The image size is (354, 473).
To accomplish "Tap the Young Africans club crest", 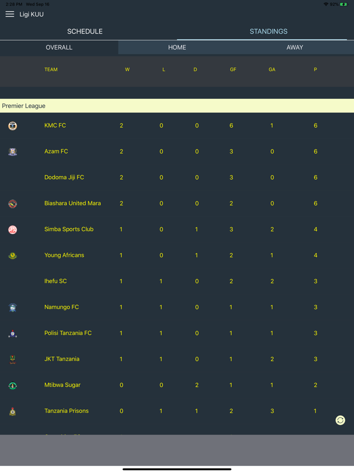I will pyautogui.click(x=13, y=255).
